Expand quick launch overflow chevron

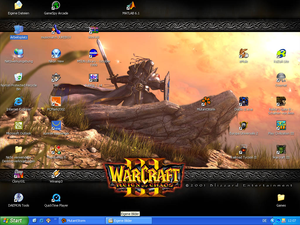pyautogui.click(x=55, y=219)
